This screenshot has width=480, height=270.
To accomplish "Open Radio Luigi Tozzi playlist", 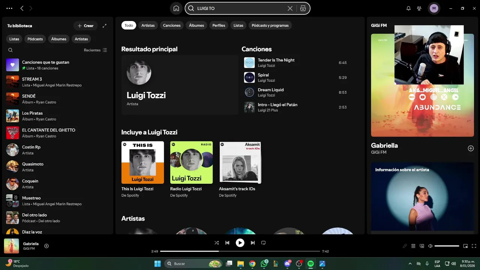I will (x=191, y=169).
